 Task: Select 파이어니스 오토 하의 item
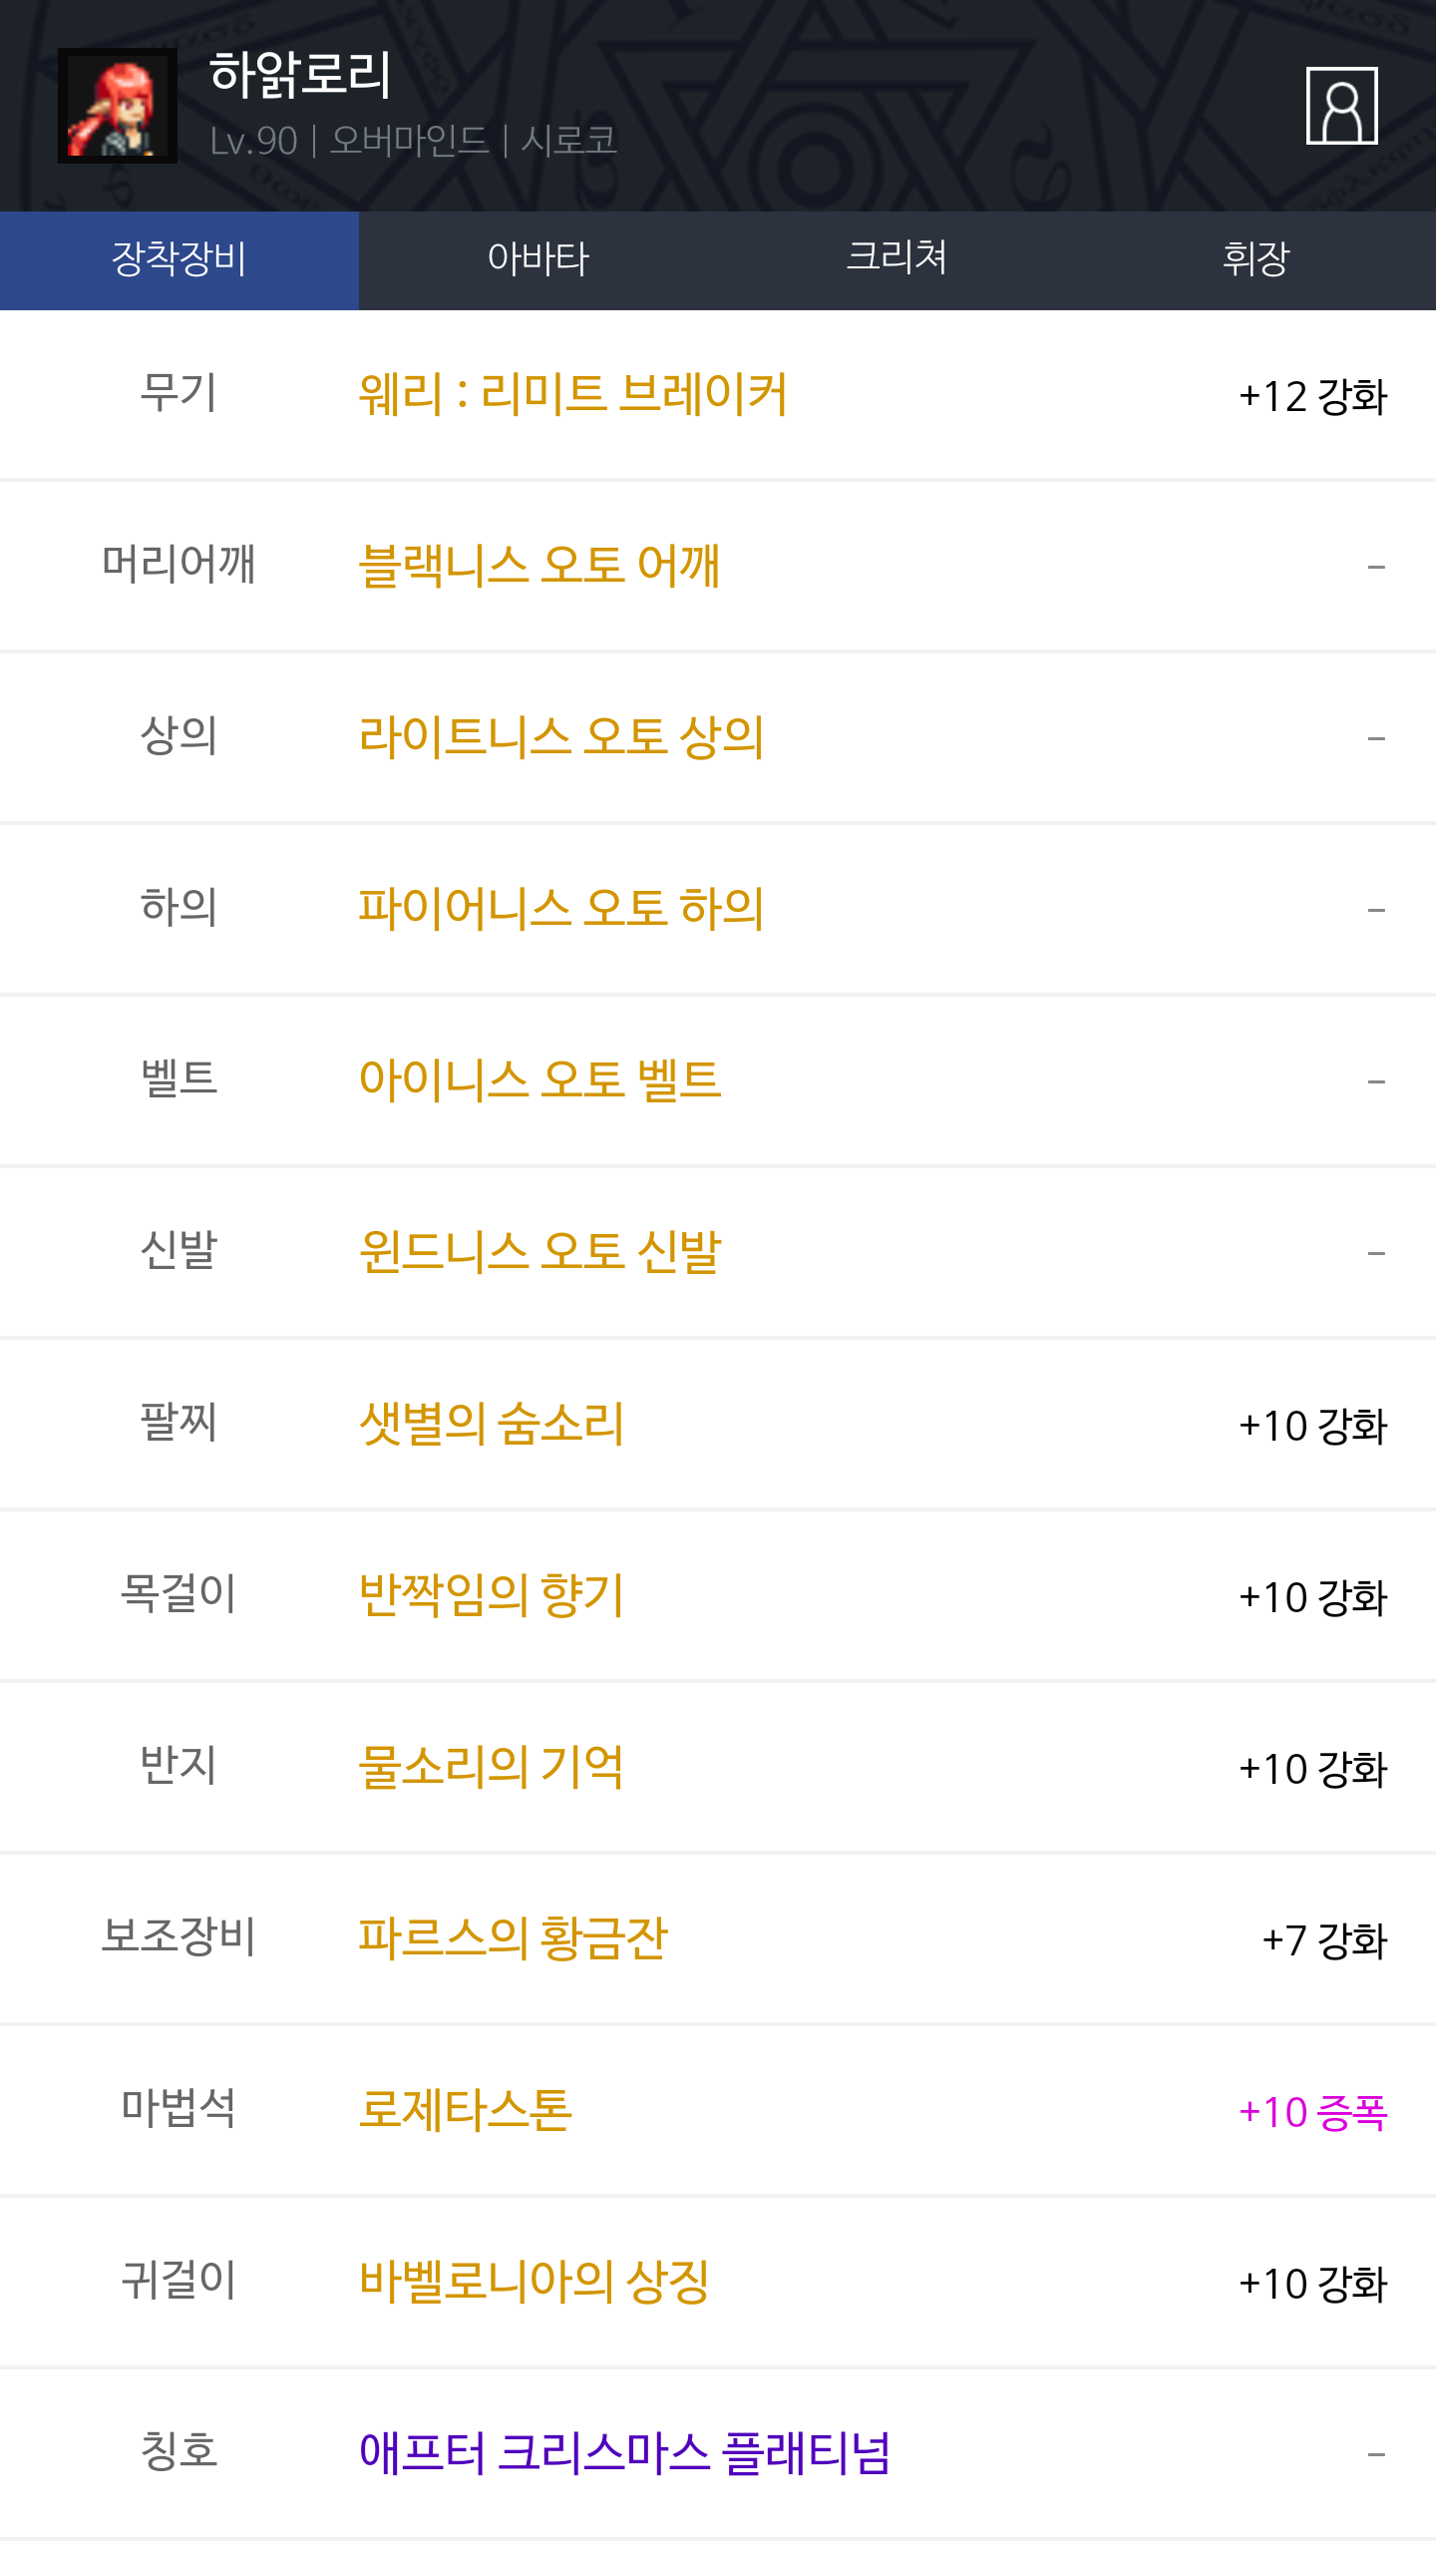(x=561, y=909)
